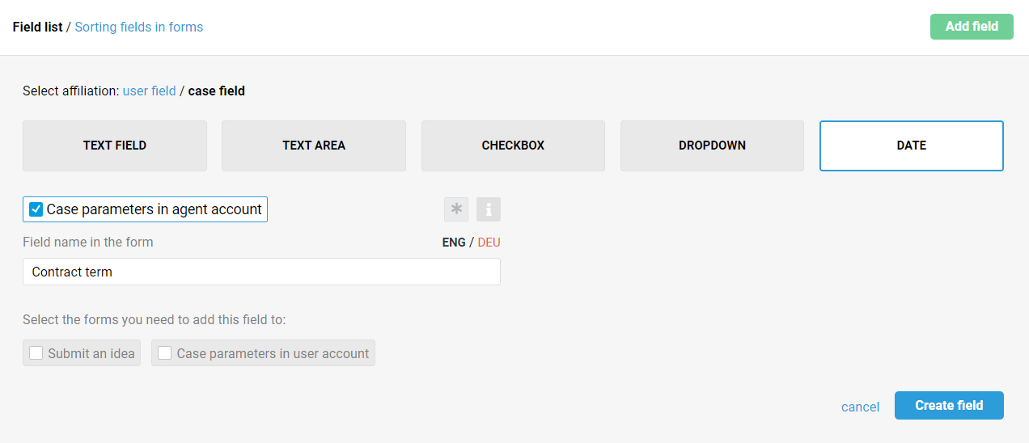Select the ENG language option
Image resolution: width=1029 pixels, height=443 pixels.
click(x=454, y=242)
